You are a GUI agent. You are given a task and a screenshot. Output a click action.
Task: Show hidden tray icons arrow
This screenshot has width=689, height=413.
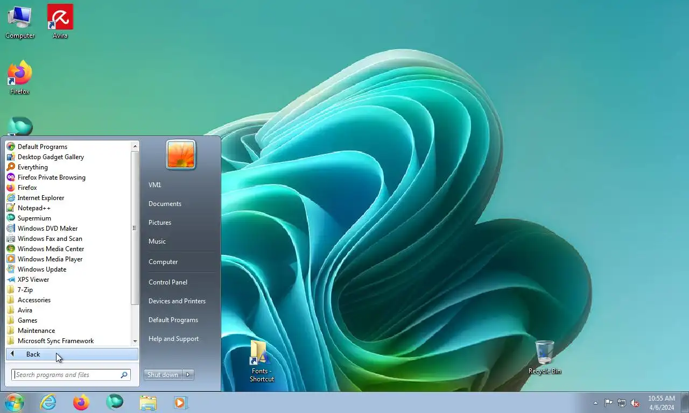(x=595, y=403)
